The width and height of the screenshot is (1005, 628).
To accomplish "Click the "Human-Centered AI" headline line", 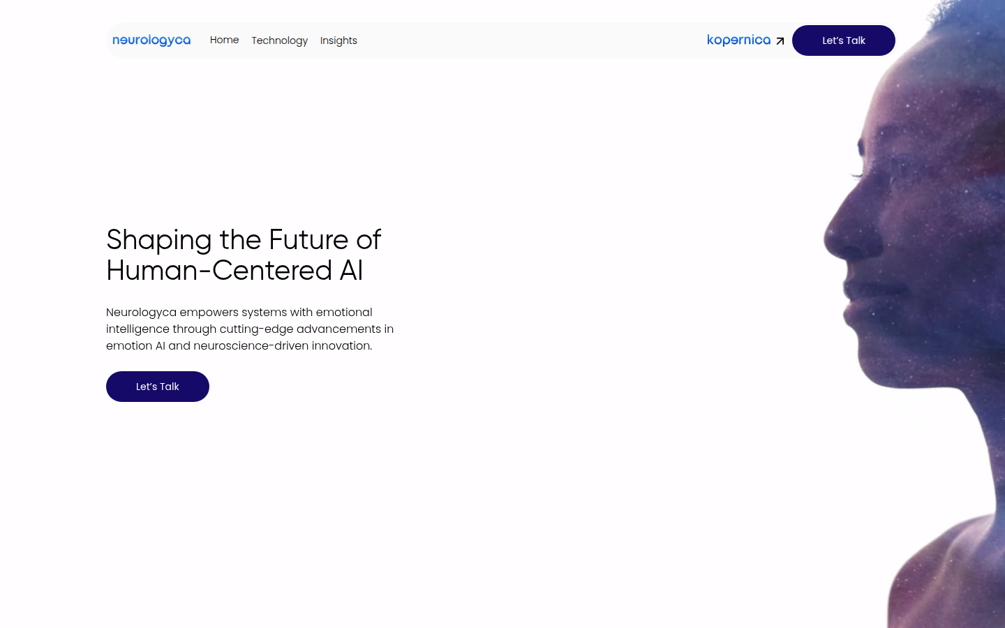I will (x=234, y=271).
